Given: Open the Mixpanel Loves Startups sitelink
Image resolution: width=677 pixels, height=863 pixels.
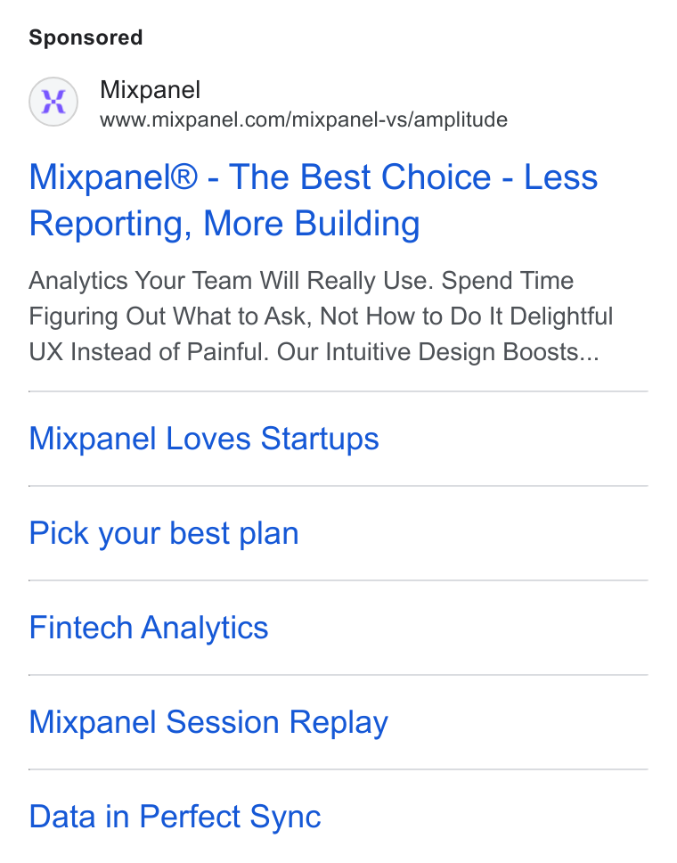Looking at the screenshot, I should pyautogui.click(x=204, y=439).
